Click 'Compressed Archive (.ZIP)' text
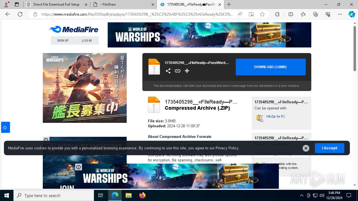The width and height of the screenshot is (358, 201). point(197,108)
